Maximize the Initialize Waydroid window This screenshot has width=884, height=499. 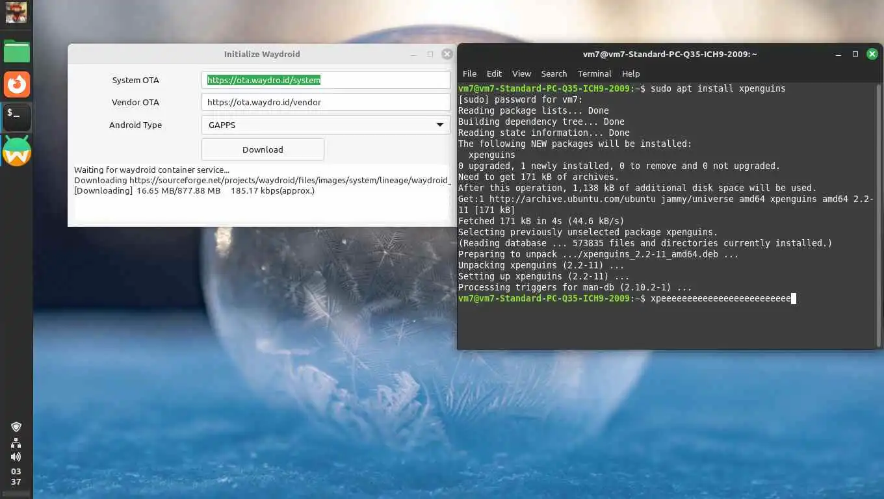pos(430,55)
